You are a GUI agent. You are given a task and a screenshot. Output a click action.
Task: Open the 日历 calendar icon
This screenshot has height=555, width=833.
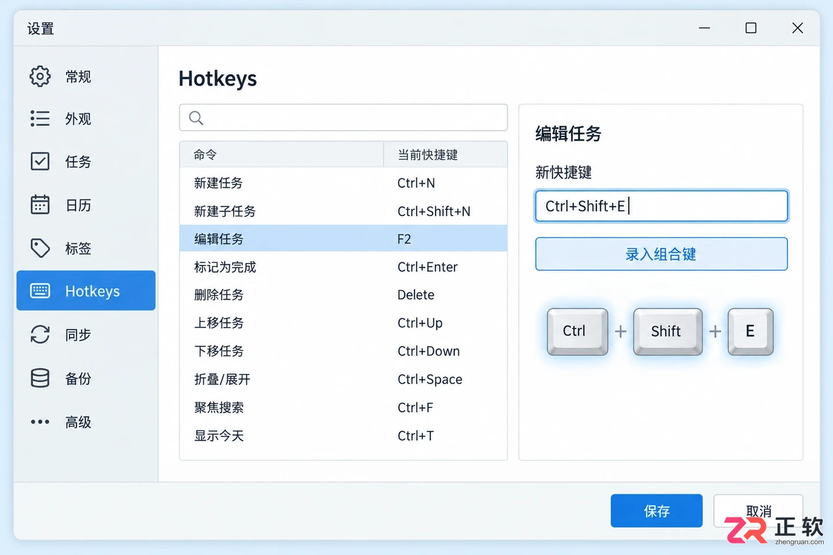pyautogui.click(x=40, y=204)
